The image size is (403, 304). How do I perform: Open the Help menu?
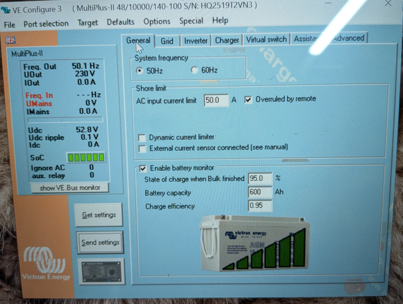pyautogui.click(x=220, y=20)
